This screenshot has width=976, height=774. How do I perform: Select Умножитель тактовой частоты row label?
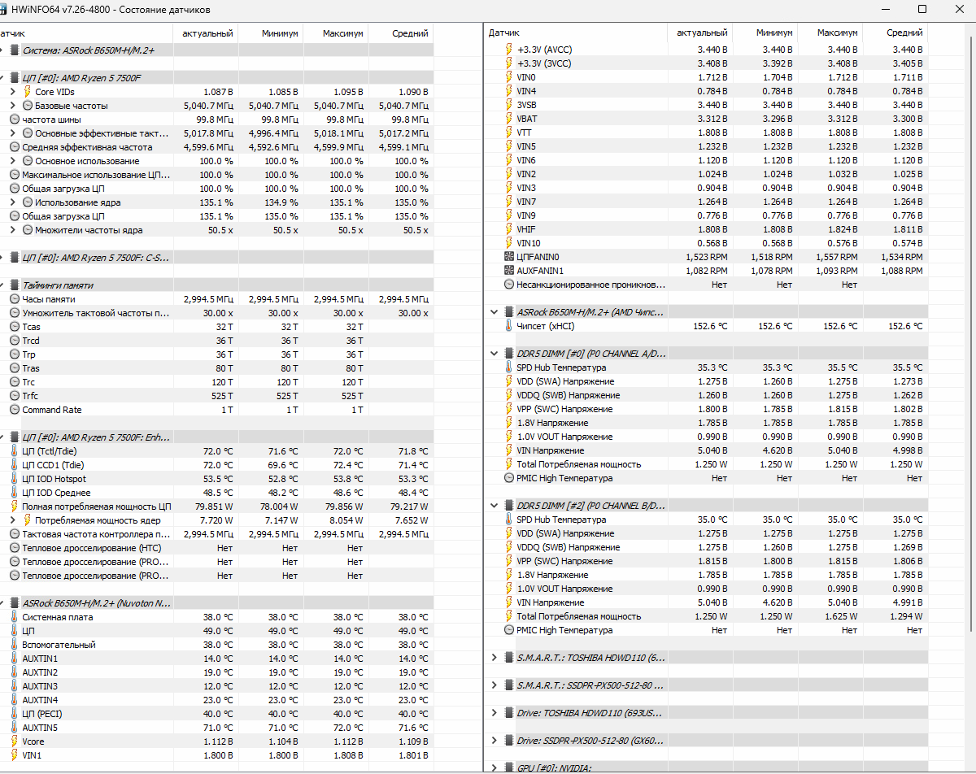(x=96, y=313)
